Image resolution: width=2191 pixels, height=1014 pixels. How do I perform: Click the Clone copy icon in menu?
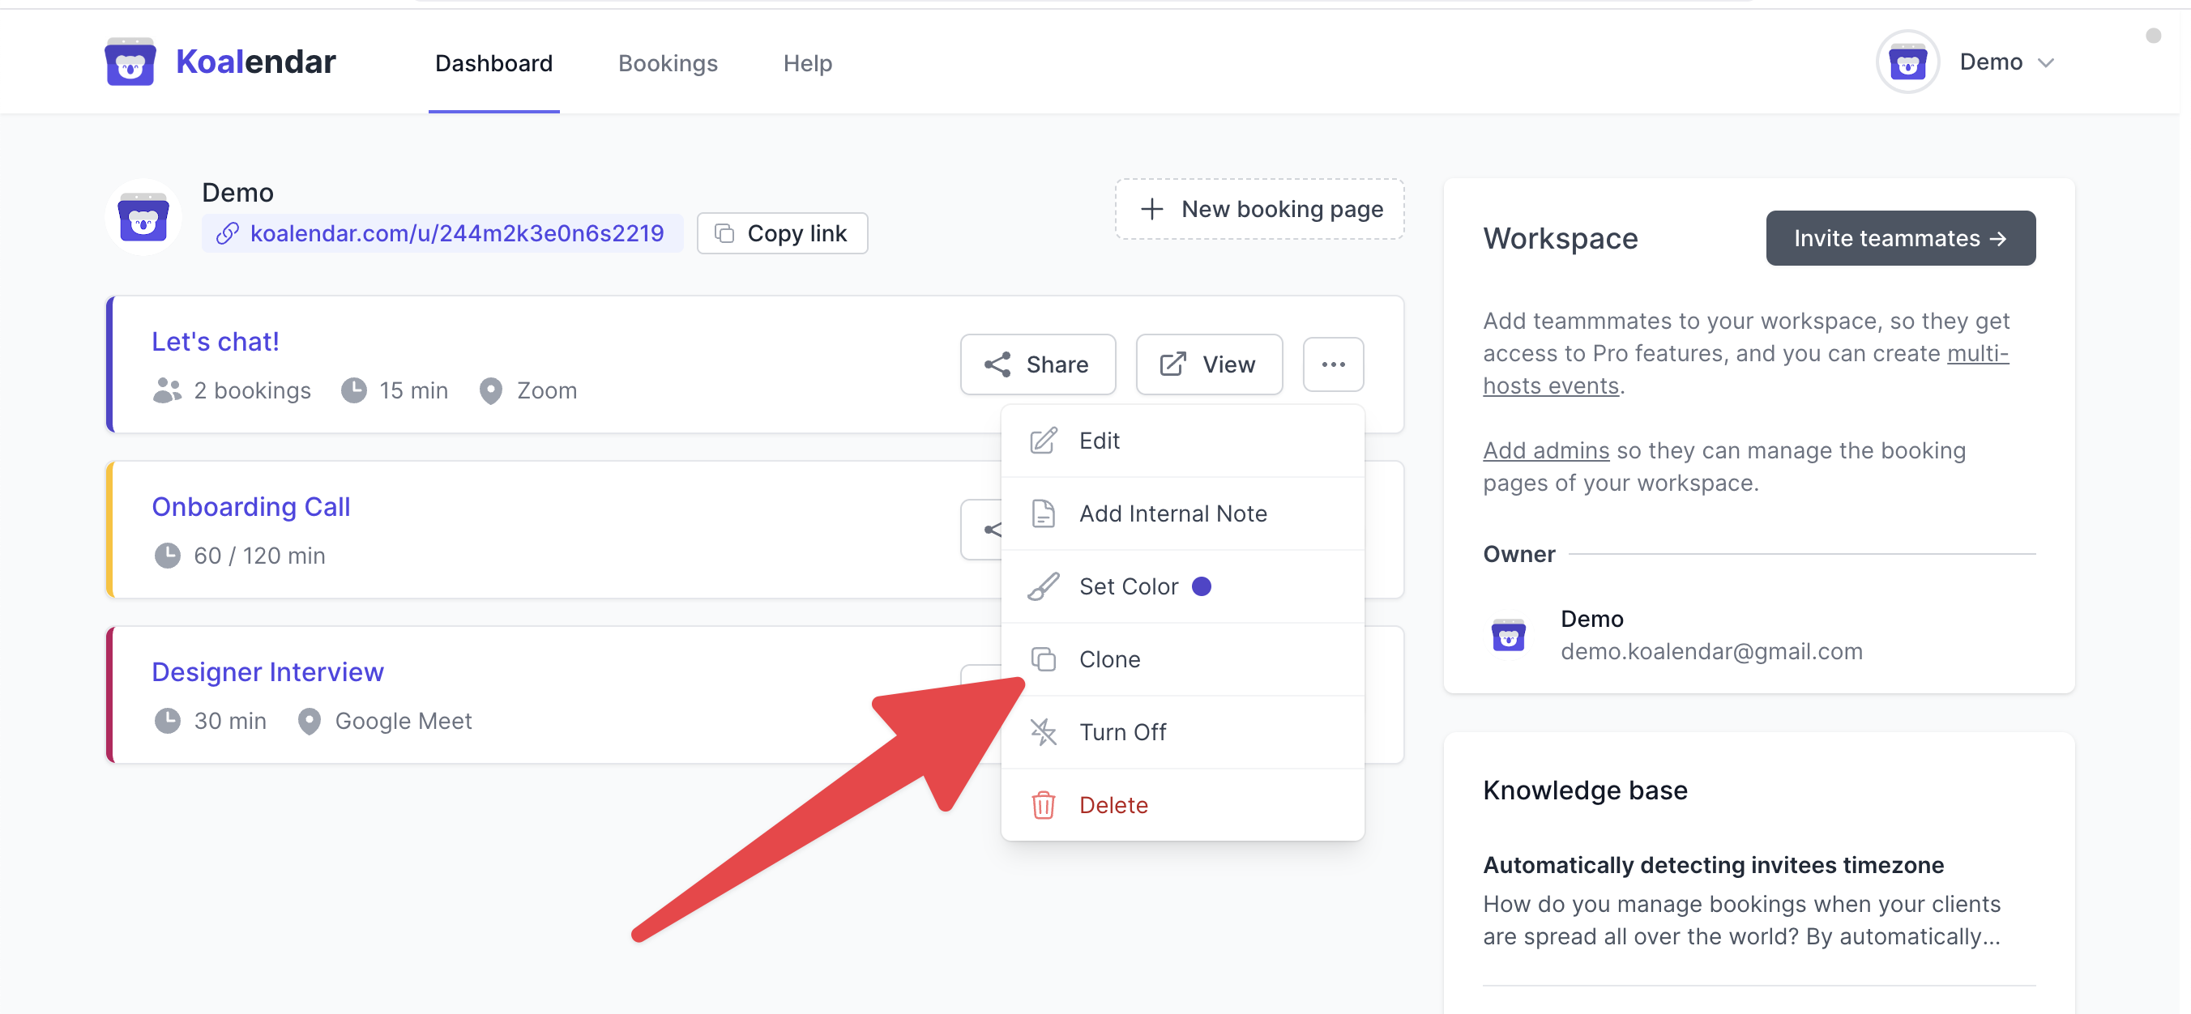click(x=1043, y=659)
